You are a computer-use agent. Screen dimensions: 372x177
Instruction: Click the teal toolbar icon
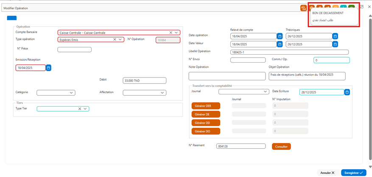click(343, 6)
